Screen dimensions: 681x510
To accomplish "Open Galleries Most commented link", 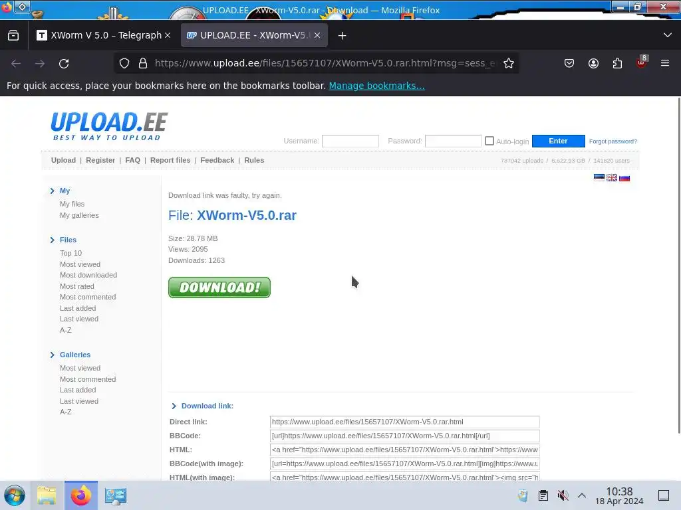I will click(x=88, y=379).
